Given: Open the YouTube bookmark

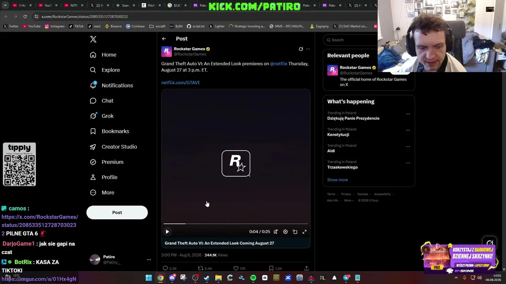Looking at the screenshot, I should click(x=32, y=26).
